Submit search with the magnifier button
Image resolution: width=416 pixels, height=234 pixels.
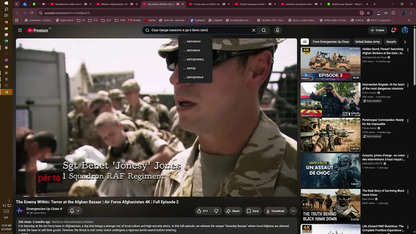point(264,30)
